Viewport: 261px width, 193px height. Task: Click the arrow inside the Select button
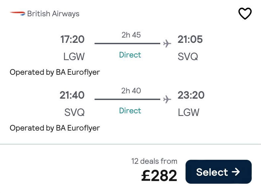pyautogui.click(x=236, y=172)
